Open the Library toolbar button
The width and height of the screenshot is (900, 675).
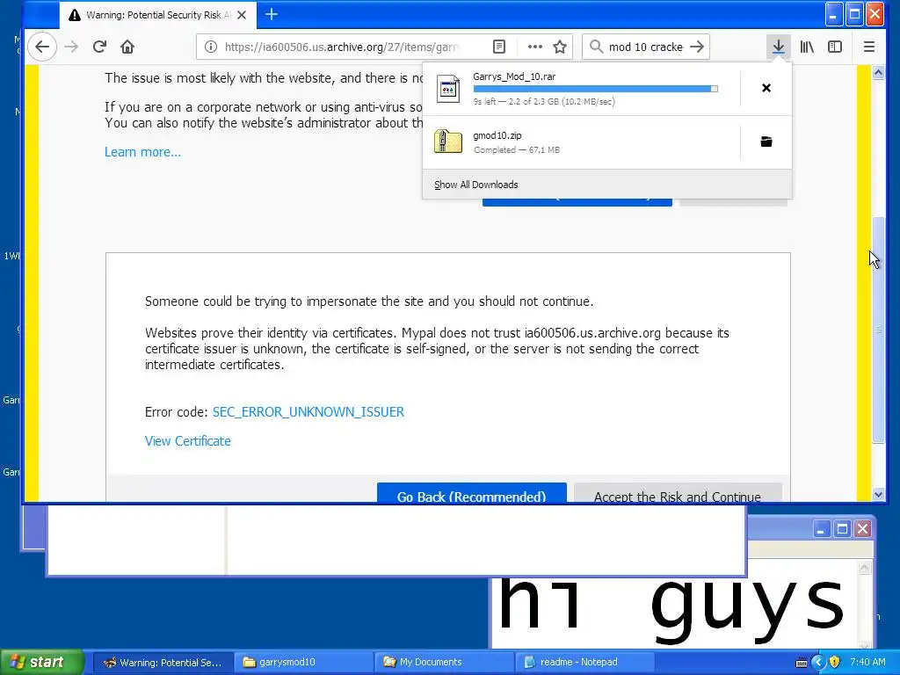(x=807, y=47)
